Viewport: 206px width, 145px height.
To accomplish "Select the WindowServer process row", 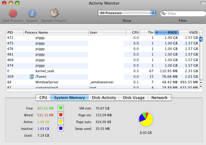I will coord(102,82).
